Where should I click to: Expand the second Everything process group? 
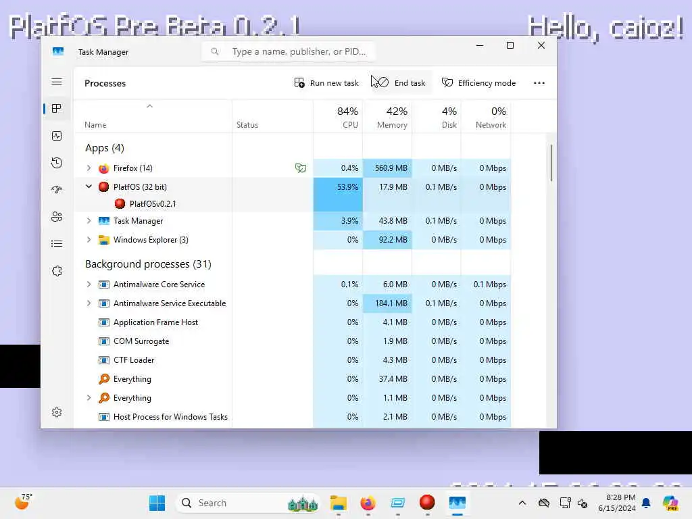89,397
